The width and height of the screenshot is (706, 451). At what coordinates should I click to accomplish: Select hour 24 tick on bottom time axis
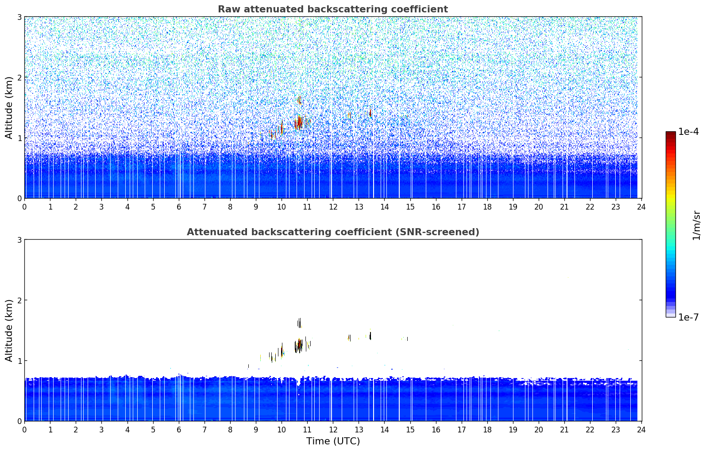coord(641,429)
